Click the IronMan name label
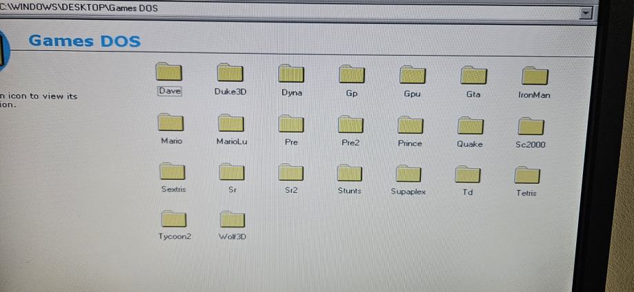 pos(534,95)
